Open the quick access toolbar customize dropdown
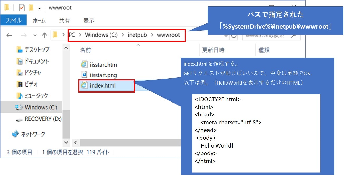The image size is (344, 175). pos(40,8)
